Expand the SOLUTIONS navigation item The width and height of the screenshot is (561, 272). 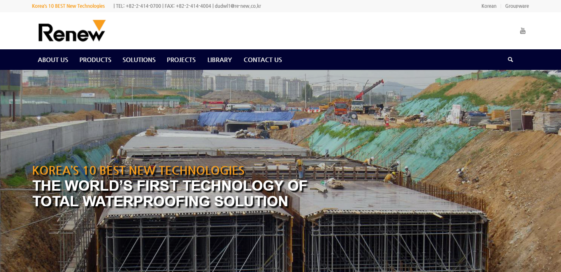(x=139, y=60)
